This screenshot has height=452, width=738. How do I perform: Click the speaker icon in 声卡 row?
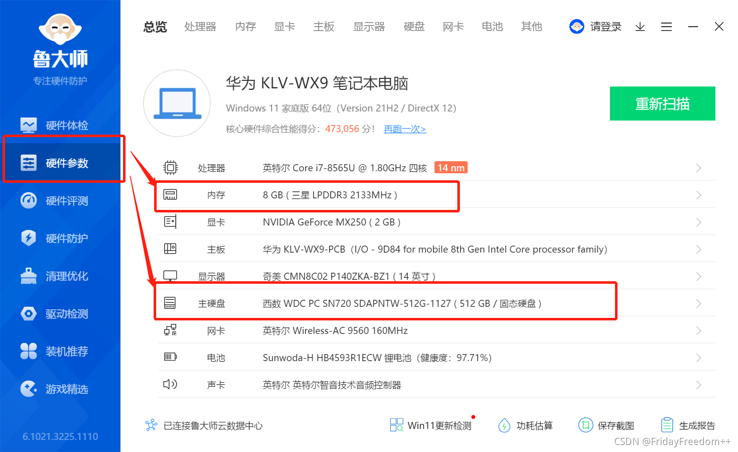point(170,384)
